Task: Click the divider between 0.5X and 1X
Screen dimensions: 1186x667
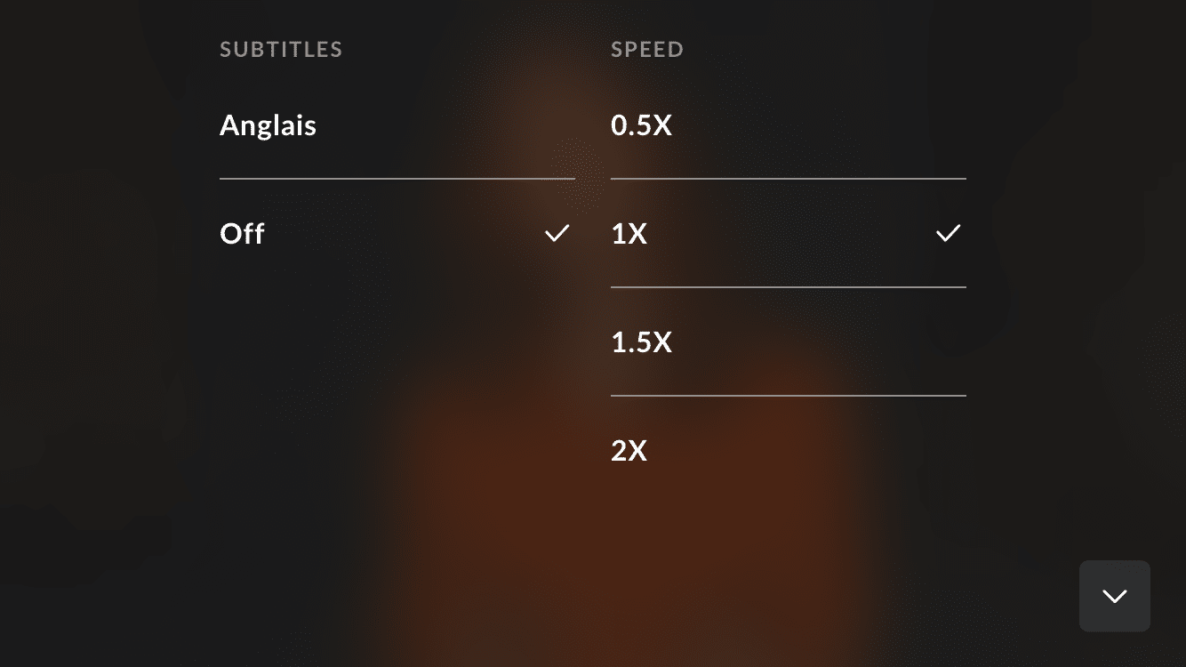Action: 788,179
